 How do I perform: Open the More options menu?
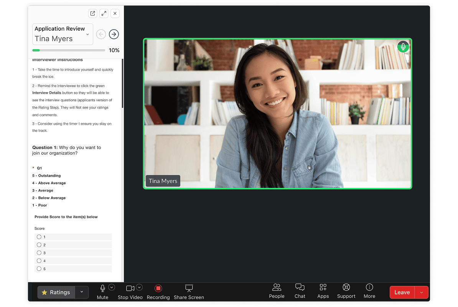[369, 291]
